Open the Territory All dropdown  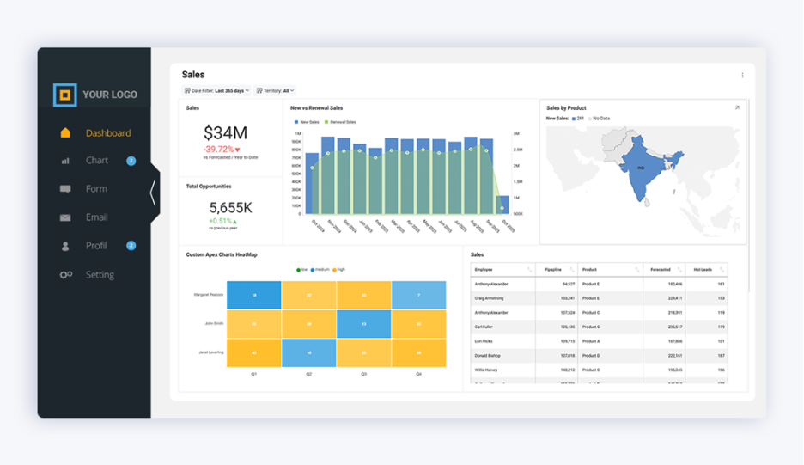tap(275, 90)
